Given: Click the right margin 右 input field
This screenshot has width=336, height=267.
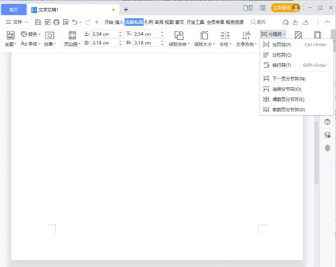Looking at the screenshot, I should [147, 43].
